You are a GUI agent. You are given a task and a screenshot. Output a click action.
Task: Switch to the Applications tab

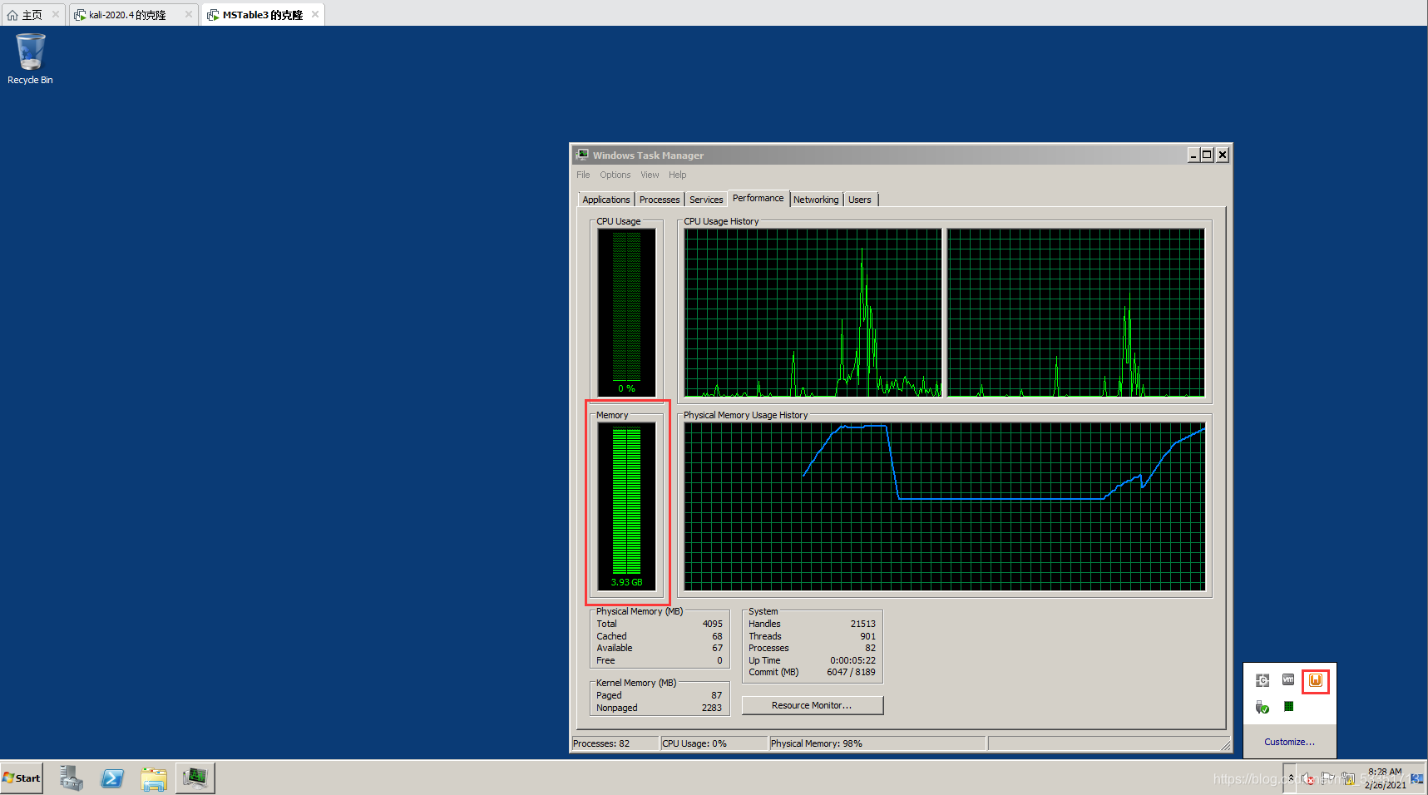[606, 200]
